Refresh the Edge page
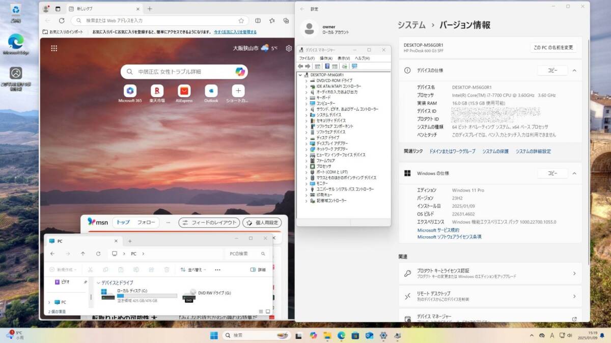The height and width of the screenshot is (343, 611). (x=62, y=21)
